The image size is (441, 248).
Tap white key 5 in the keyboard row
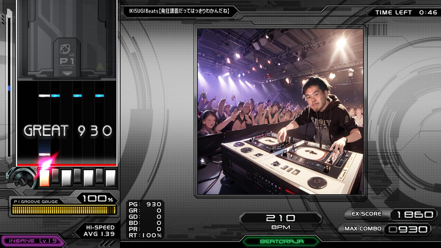pos(88,178)
